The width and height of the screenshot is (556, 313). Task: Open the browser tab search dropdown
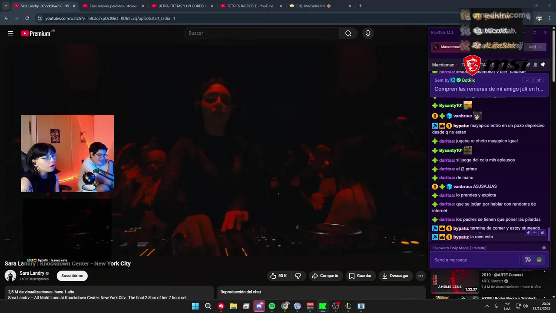tap(6, 6)
